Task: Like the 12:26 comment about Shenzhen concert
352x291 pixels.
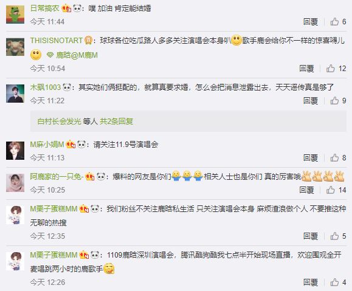Action: click(334, 282)
